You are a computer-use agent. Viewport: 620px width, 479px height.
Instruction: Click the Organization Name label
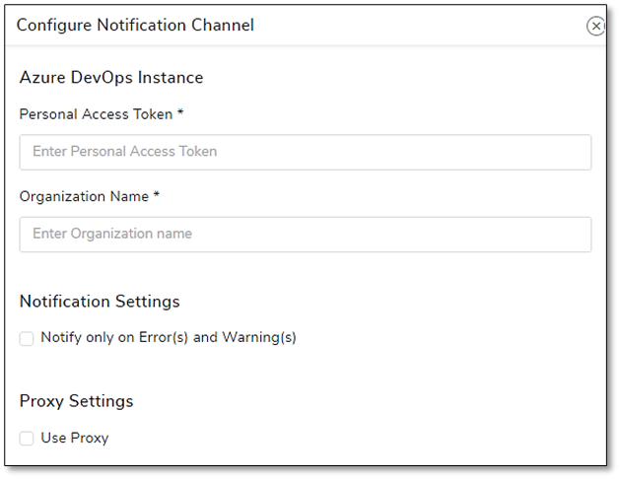pyautogui.click(x=90, y=196)
